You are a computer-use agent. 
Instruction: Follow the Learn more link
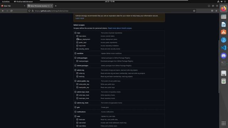[80, 18]
